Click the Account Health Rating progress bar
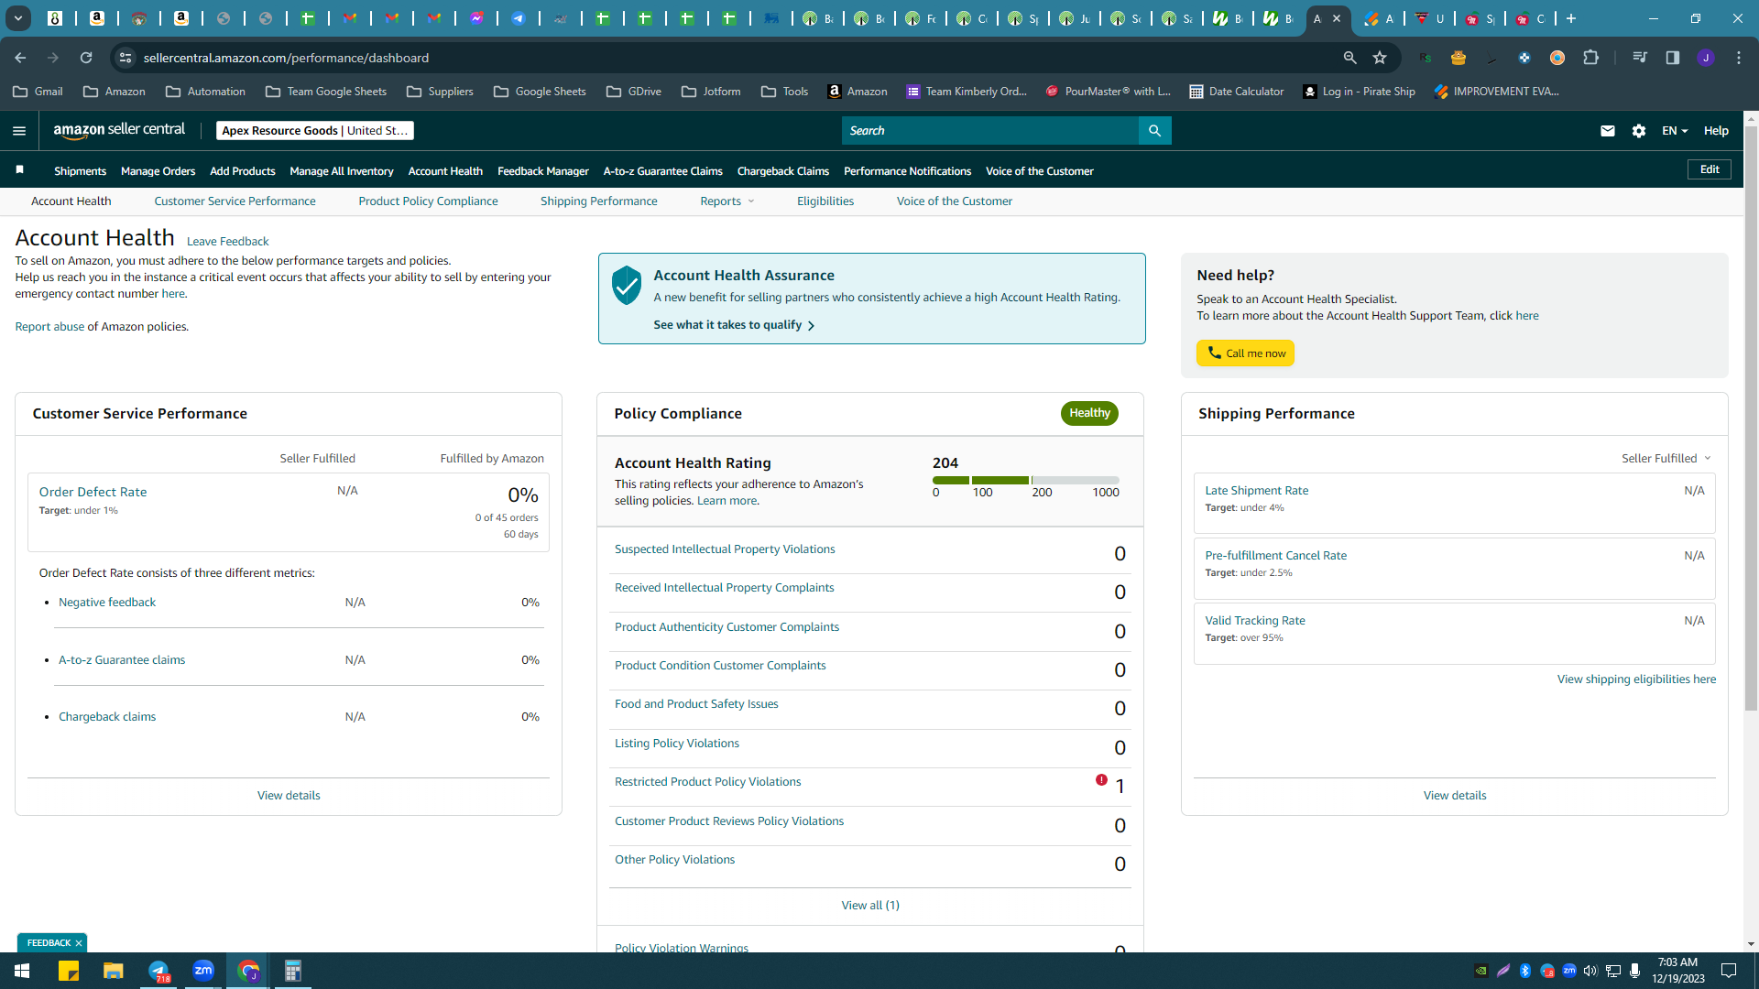This screenshot has height=989, width=1759. 1025,480
